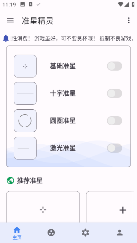Select the 十字准星 cross preview icon
The image size is (137, 243).
(25, 93)
